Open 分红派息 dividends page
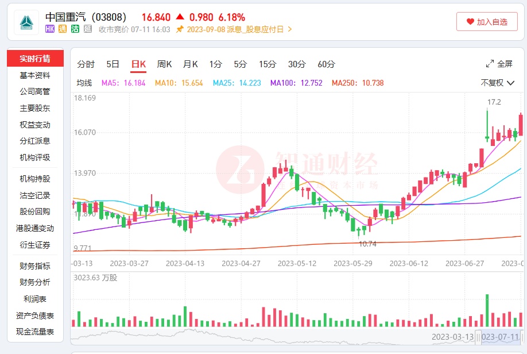Screen dimensions: 527x354 tap(35, 141)
